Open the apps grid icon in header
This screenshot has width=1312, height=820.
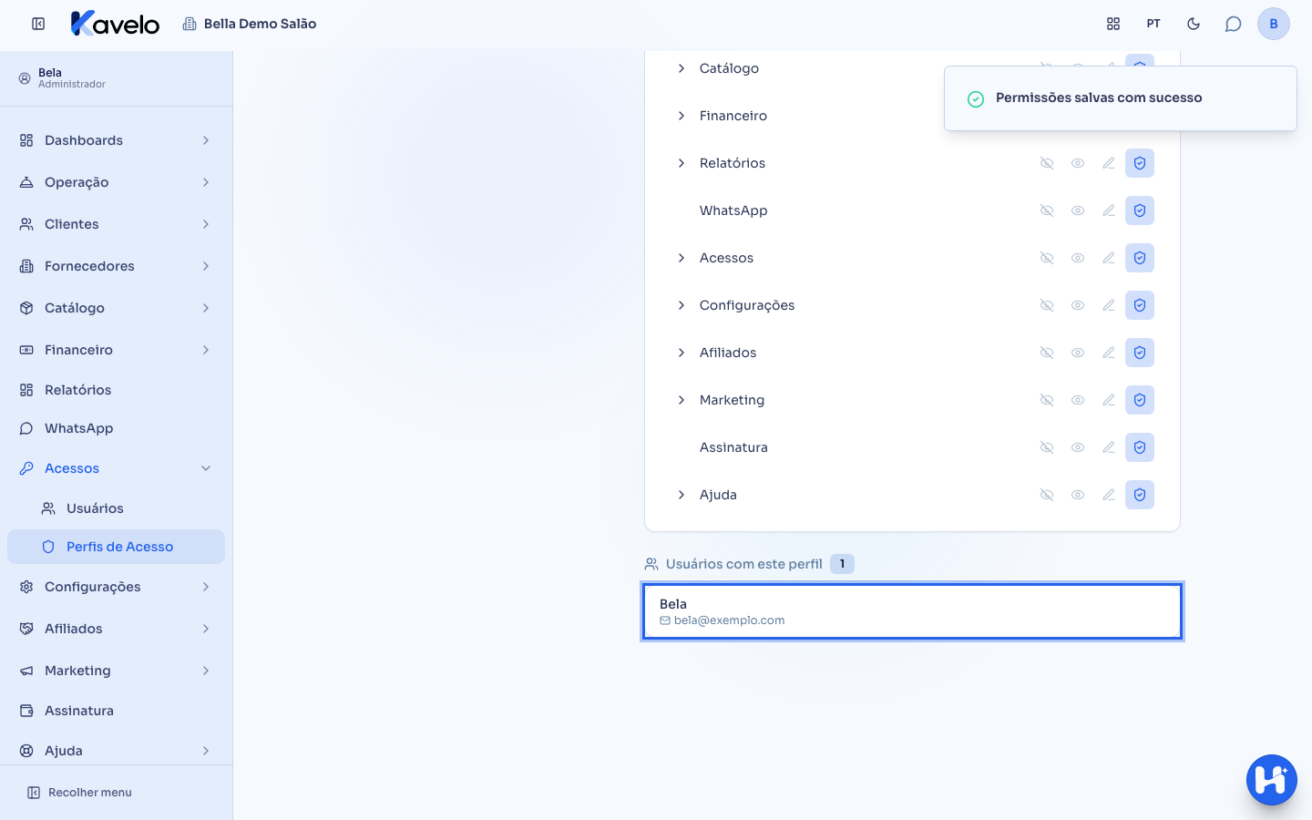click(x=1113, y=24)
